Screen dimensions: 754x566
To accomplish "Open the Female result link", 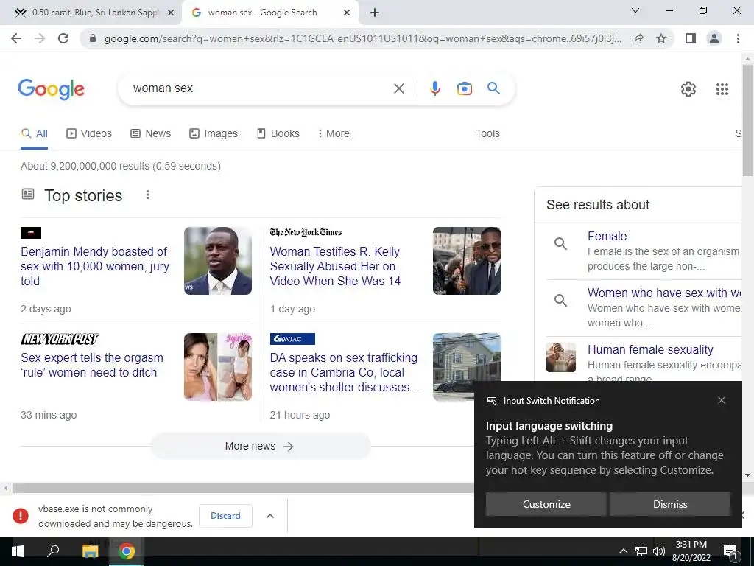I will pyautogui.click(x=607, y=236).
